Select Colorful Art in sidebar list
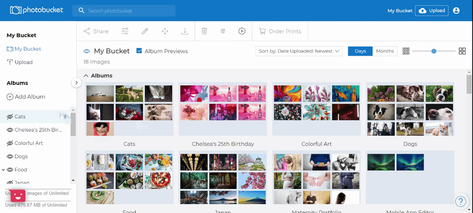The width and height of the screenshot is (473, 213). (x=29, y=143)
